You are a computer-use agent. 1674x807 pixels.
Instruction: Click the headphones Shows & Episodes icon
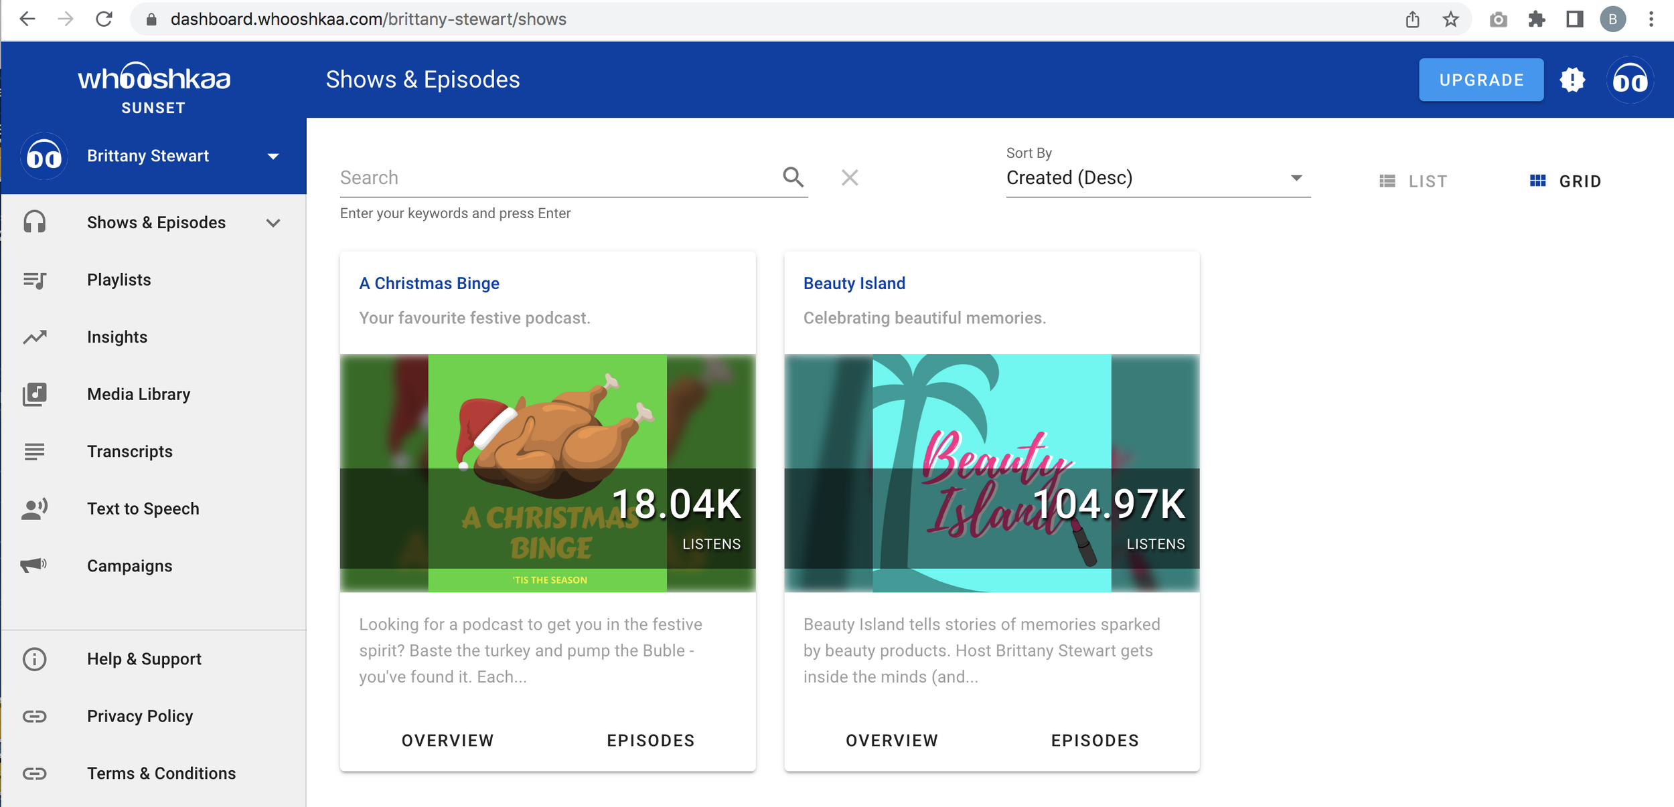coord(34,222)
